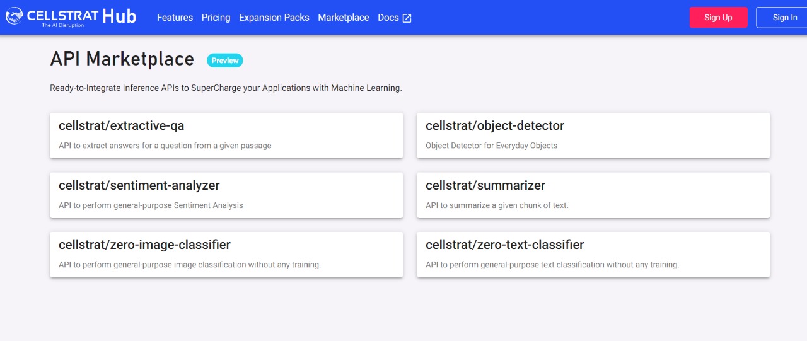Click the API Marketplace heading
The image size is (807, 341).
(122, 59)
